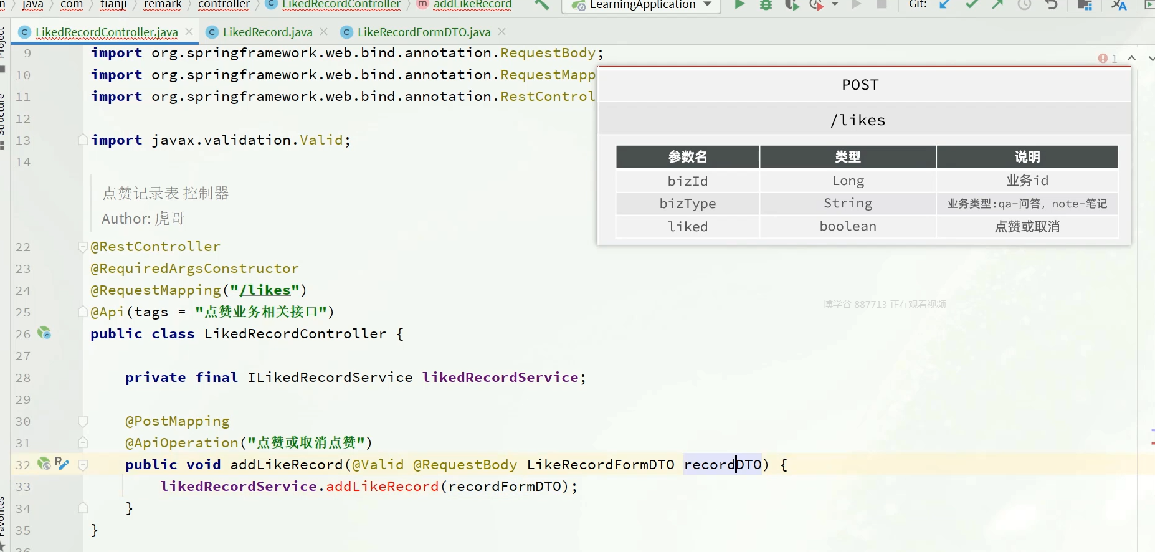The image size is (1155, 552).
Task: Click the Profile run icon
Action: pos(816,5)
